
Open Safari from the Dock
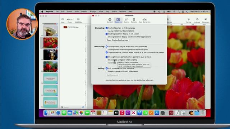point(58,113)
